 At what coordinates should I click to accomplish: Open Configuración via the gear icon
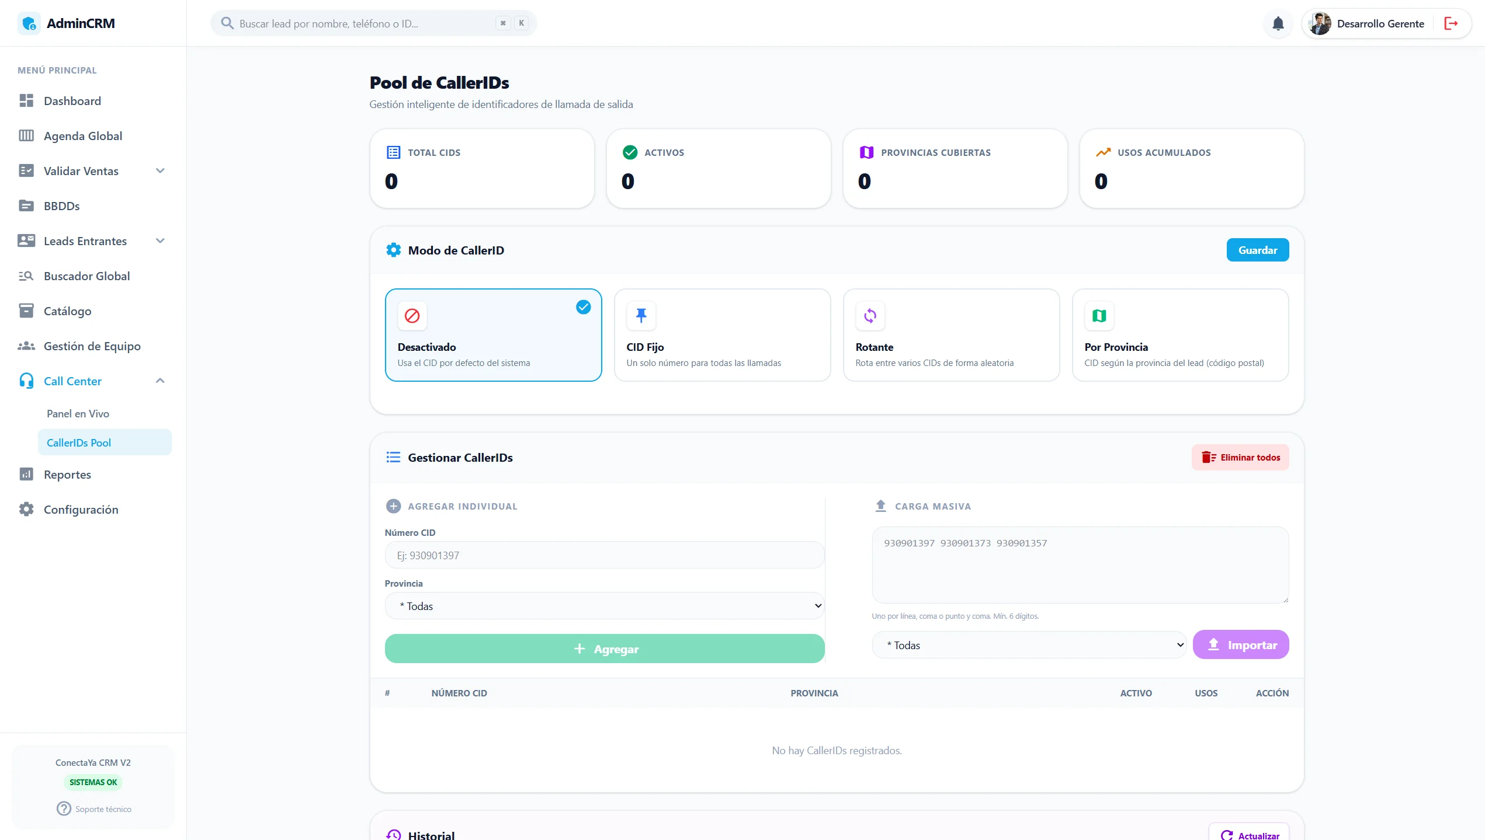(26, 509)
